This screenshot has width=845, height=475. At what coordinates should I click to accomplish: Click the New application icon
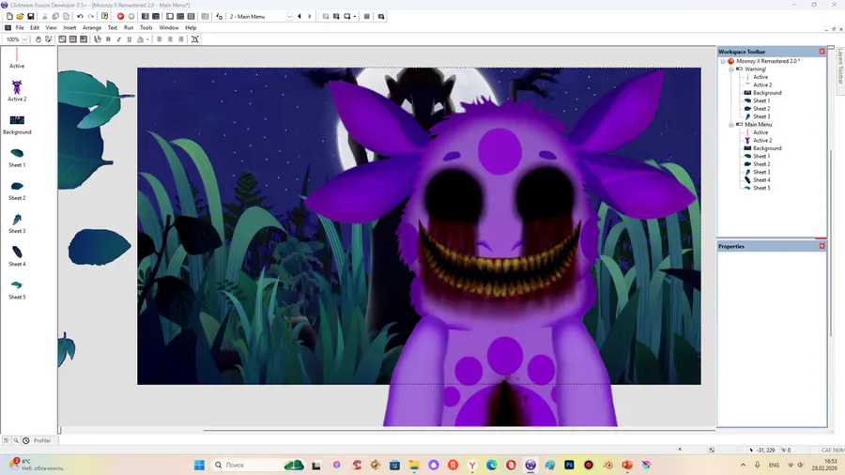point(9,17)
